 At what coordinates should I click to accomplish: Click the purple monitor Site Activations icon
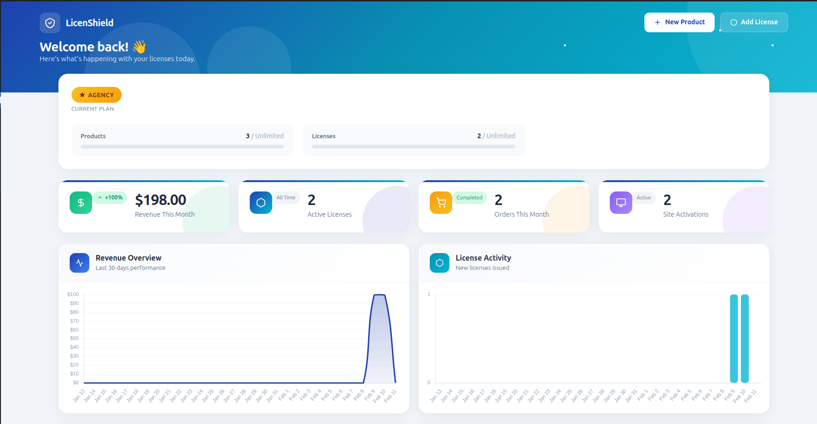(x=621, y=203)
